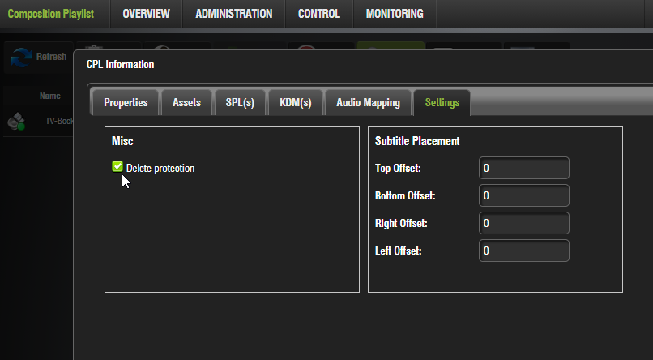Click the Refresh arrows icon
The image size is (653, 360).
click(x=21, y=57)
